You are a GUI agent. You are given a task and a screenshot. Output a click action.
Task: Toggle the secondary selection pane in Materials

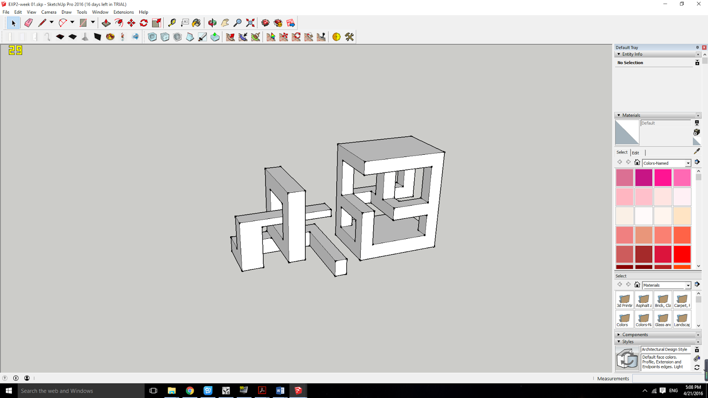pos(697,123)
